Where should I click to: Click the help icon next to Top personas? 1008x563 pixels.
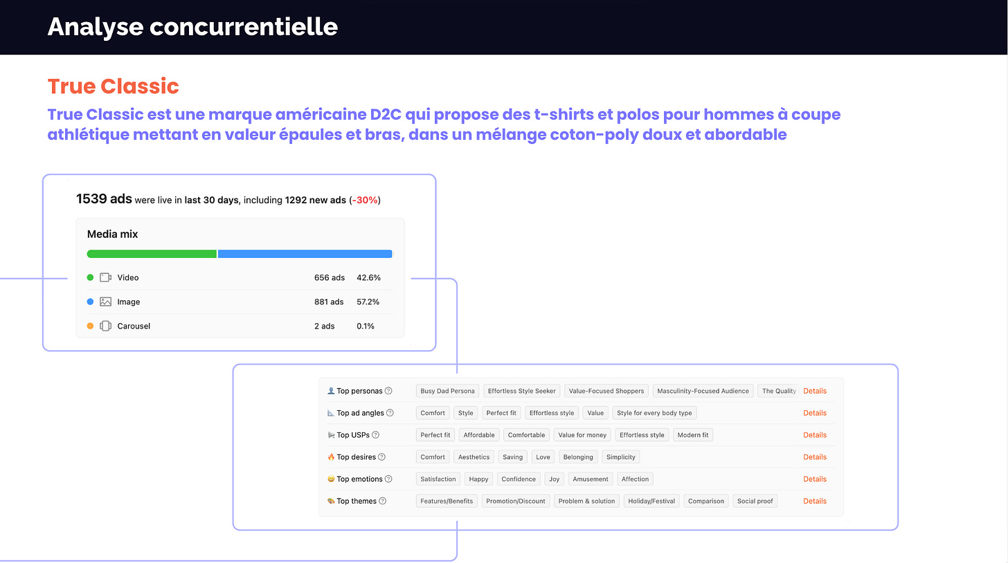point(388,391)
